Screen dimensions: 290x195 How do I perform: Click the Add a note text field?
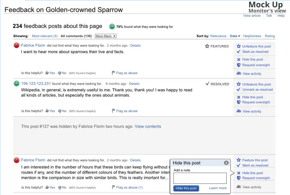(x=200, y=178)
